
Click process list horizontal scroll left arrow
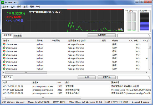[4, 72]
